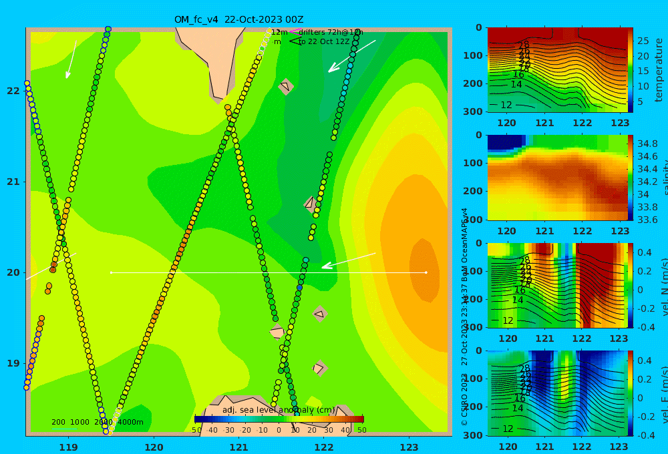Click the 'adj. sea level anomaly (cm)' label
The height and width of the screenshot is (454, 668).
[x=279, y=410]
